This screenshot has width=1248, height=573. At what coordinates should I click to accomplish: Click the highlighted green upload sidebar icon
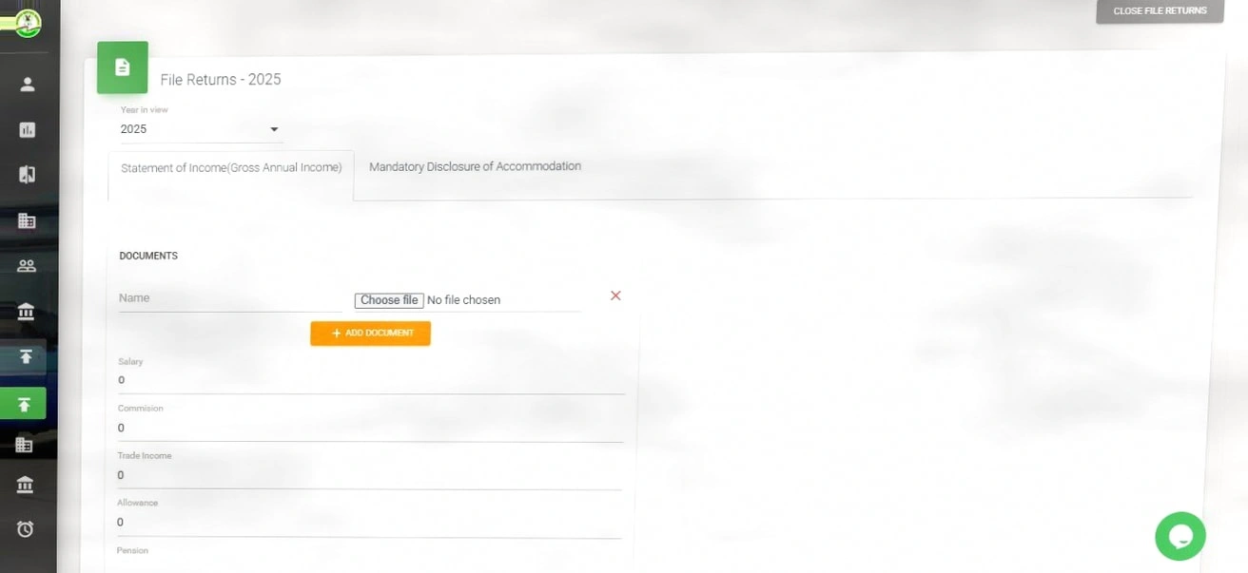click(25, 405)
